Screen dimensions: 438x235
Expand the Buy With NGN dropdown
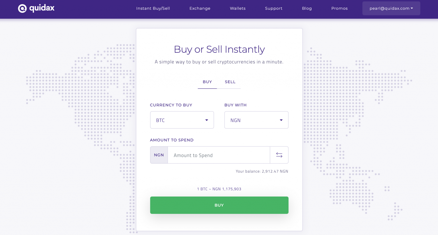tap(256, 120)
